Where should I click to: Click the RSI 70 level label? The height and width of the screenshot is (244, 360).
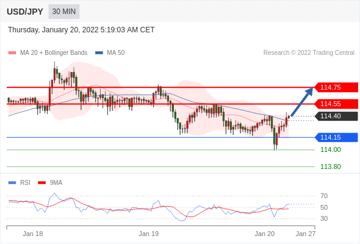pos(324,196)
